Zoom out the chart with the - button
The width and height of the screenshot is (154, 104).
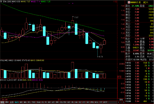(121, 102)
